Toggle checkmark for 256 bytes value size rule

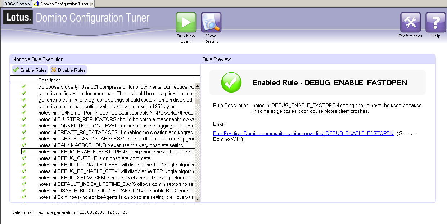pyautogui.click(x=24, y=106)
